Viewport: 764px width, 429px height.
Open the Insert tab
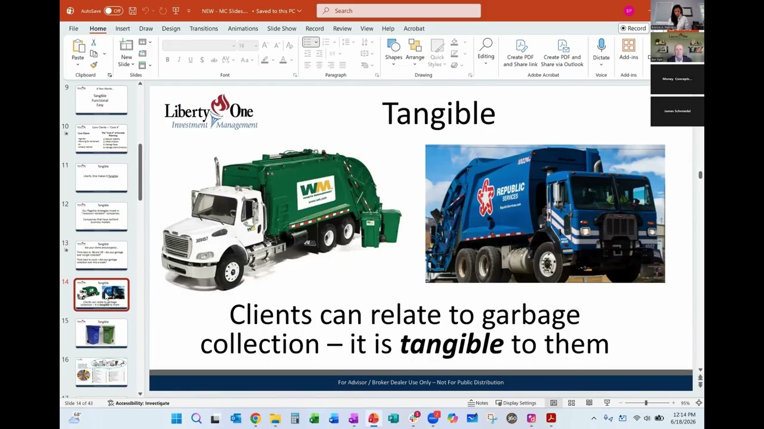point(122,29)
